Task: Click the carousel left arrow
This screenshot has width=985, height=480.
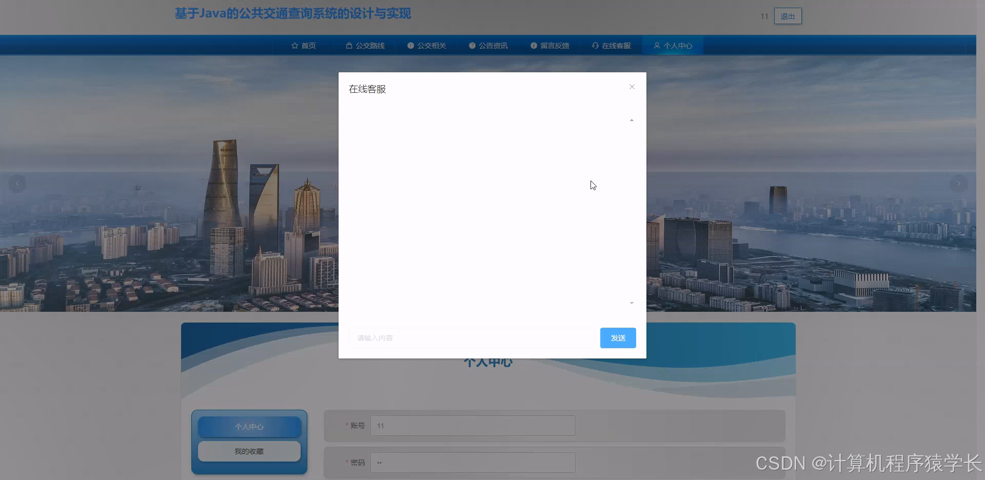Action: coord(17,184)
